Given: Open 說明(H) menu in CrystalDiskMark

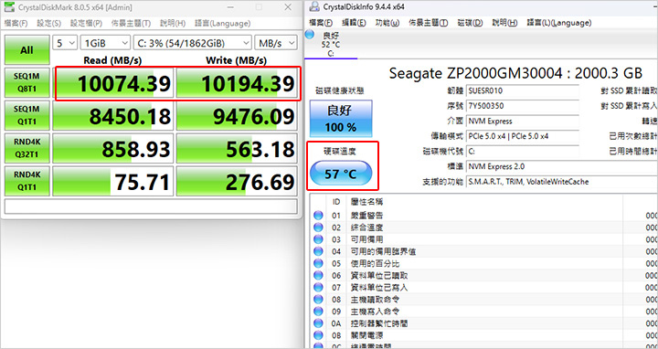Looking at the screenshot, I should click(173, 23).
